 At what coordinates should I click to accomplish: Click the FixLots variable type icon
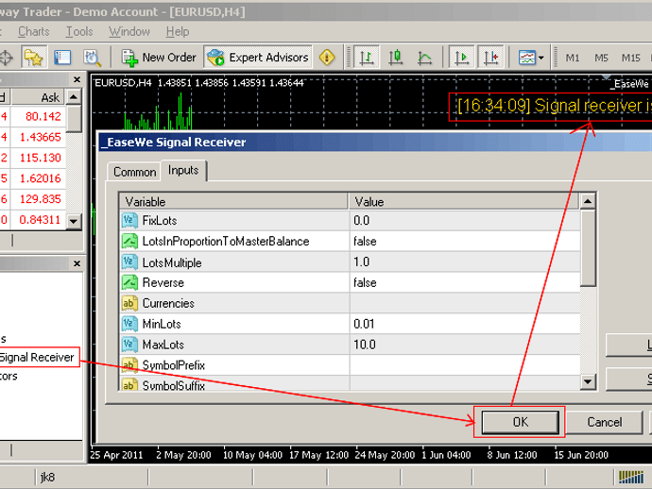pyautogui.click(x=129, y=220)
